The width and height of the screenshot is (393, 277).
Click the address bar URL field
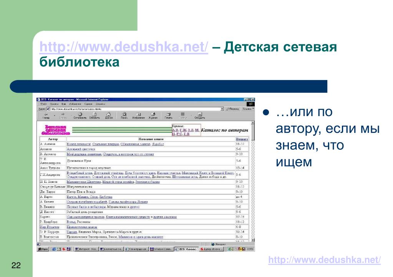click(x=135, y=109)
